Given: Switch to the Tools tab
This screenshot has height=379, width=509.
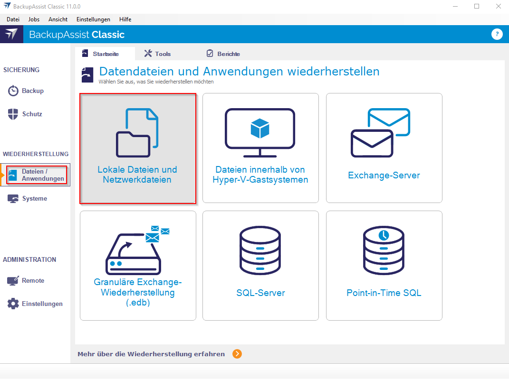Looking at the screenshot, I should 158,54.
